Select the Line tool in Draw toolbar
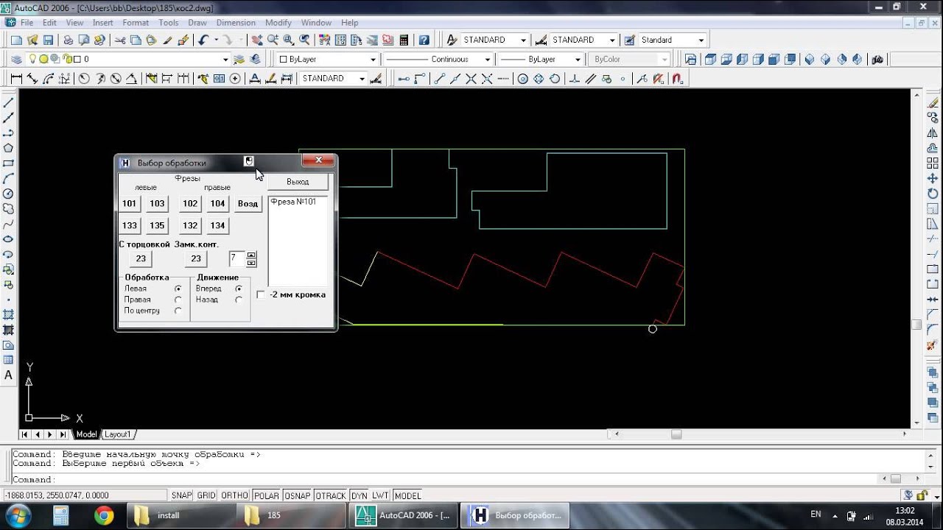The image size is (943, 530). pyautogui.click(x=8, y=103)
